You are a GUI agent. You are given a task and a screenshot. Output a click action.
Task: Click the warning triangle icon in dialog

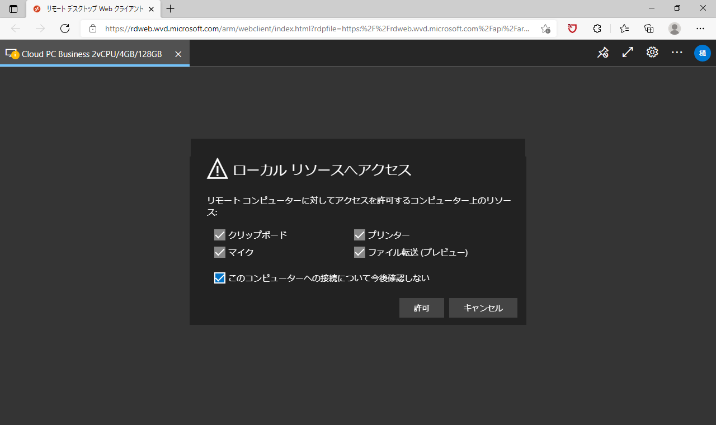coord(218,169)
